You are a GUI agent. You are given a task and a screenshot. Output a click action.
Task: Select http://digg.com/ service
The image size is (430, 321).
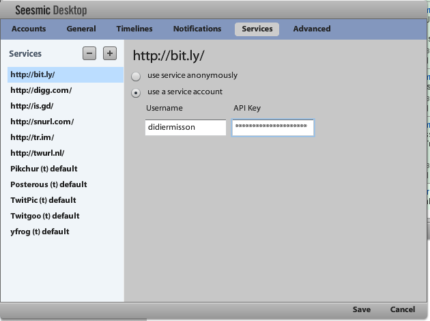(x=66, y=90)
